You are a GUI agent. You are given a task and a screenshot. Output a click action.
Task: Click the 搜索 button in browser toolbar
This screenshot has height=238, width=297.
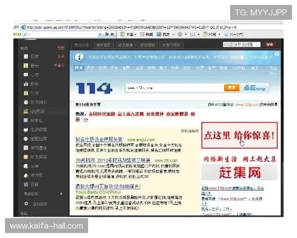[x=109, y=34]
